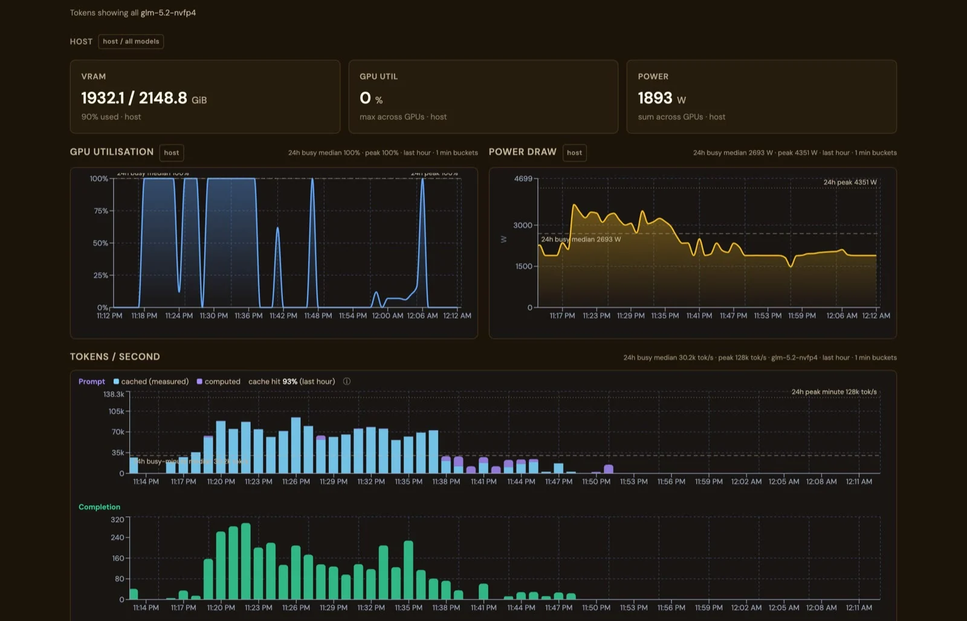Click the "GPU UTILISATION" section heading

point(112,152)
